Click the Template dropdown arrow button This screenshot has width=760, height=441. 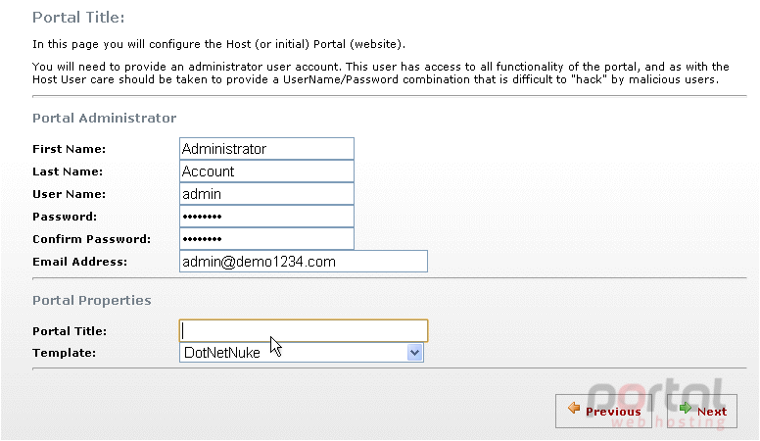tap(414, 353)
